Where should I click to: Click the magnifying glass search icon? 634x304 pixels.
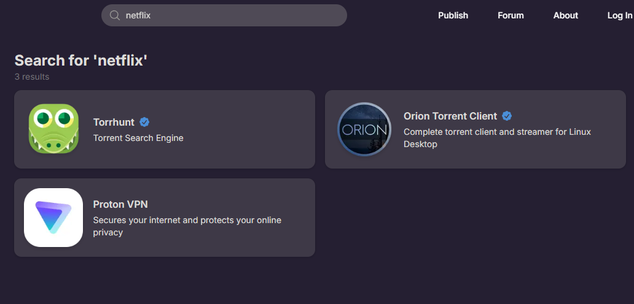click(x=114, y=15)
